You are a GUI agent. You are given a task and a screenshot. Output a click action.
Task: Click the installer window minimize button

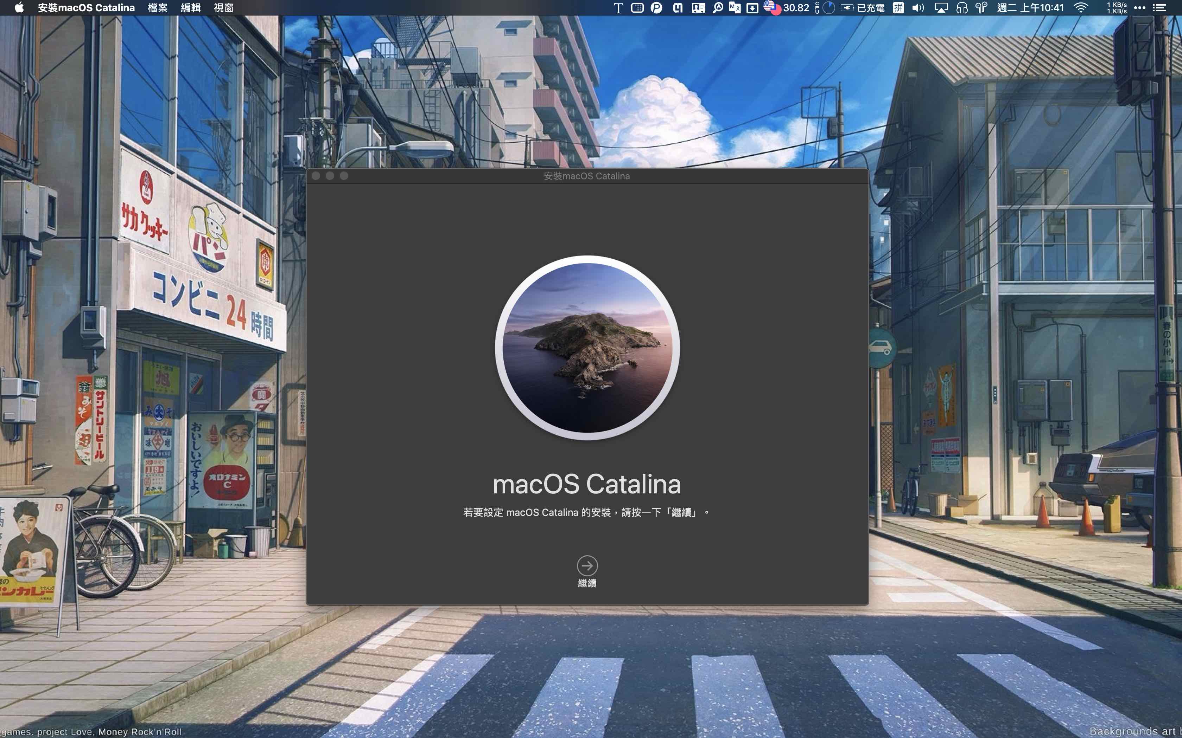point(330,176)
